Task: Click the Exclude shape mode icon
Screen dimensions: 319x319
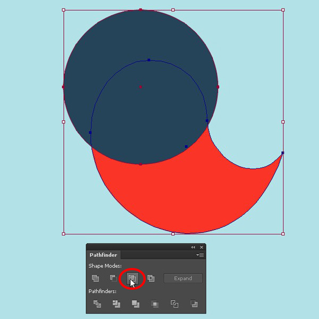Action: pos(151,278)
